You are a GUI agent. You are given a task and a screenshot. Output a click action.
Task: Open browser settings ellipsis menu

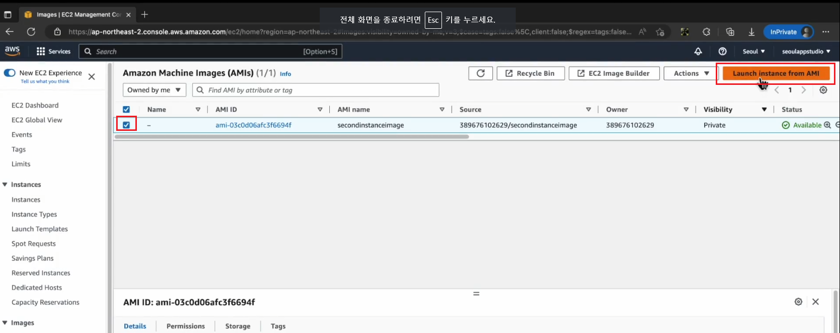pos(826,32)
